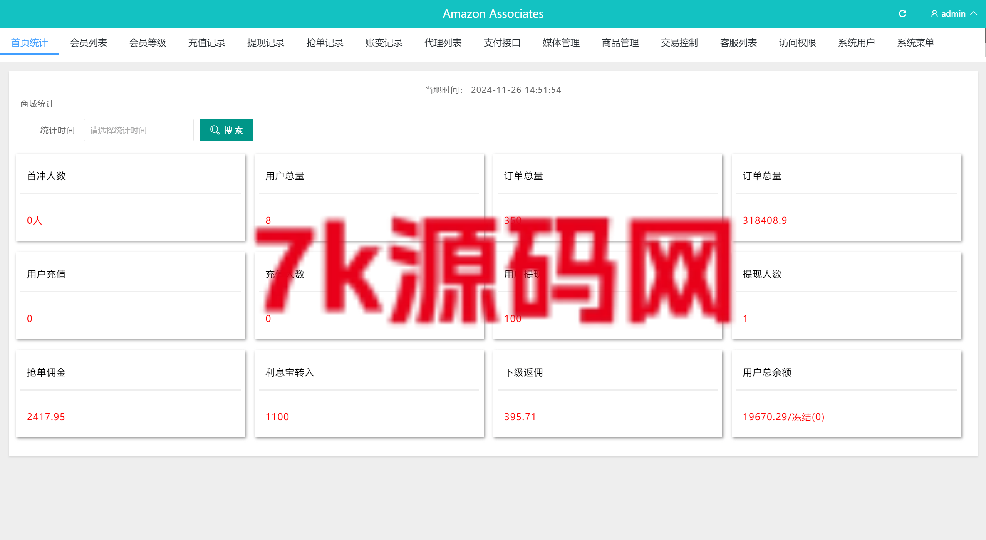Click the 首冲人数 card title
The width and height of the screenshot is (986, 540).
(x=46, y=176)
